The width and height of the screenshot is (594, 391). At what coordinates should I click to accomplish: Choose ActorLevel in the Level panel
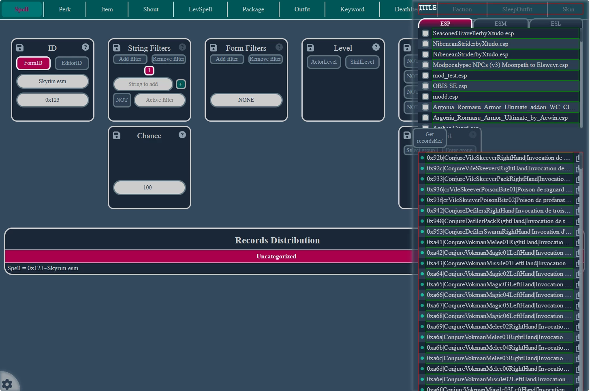tap(324, 62)
